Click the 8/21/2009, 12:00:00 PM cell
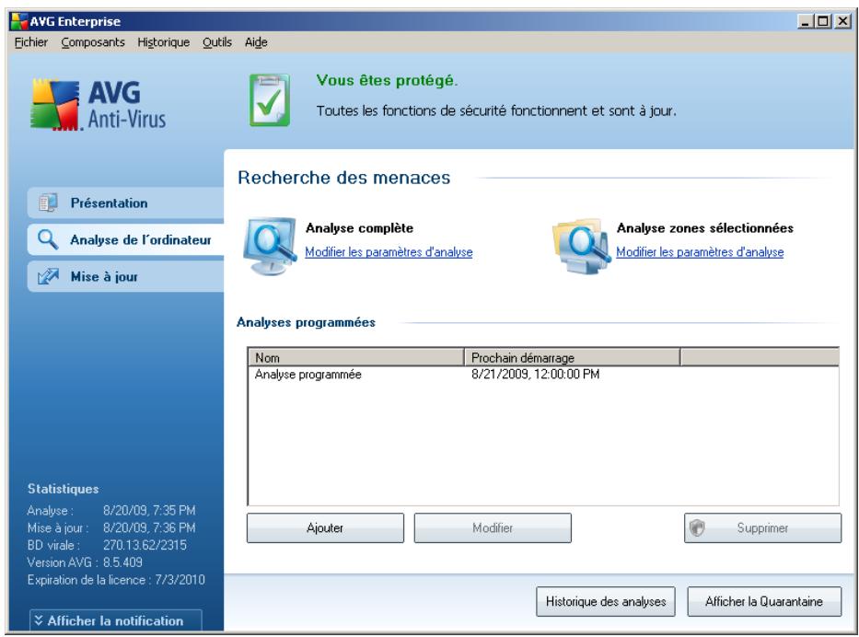Screen dimensions: 859x637 pos(535,375)
